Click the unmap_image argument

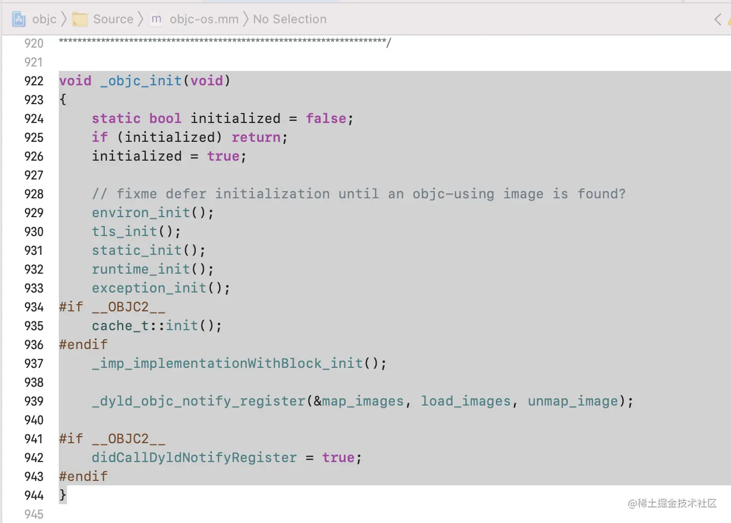click(573, 401)
